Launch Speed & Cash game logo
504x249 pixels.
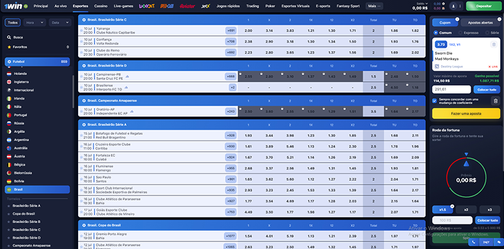tap(167, 6)
